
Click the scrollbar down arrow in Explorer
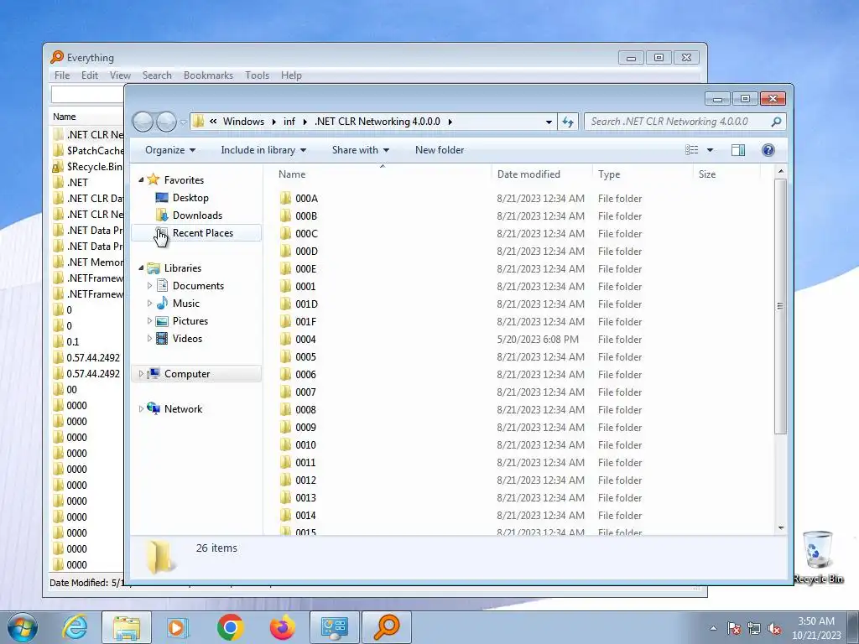[x=781, y=528]
